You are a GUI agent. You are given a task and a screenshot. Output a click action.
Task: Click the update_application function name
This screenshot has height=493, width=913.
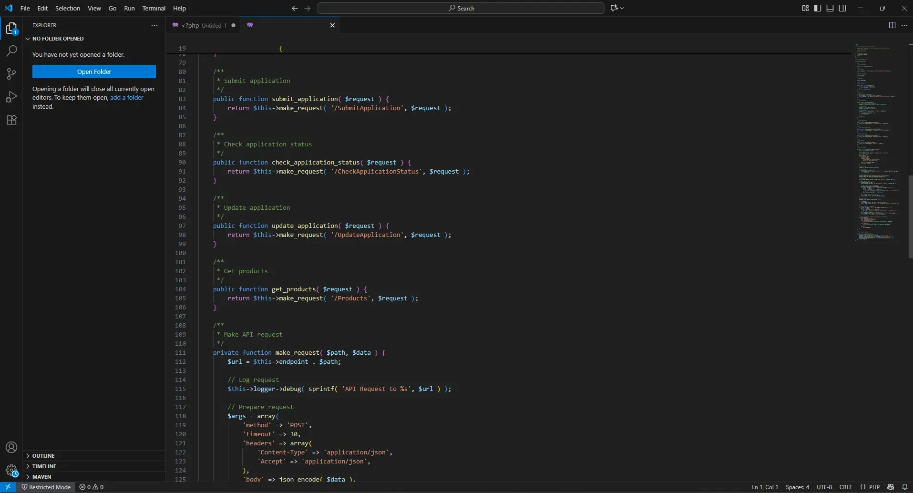tap(305, 226)
